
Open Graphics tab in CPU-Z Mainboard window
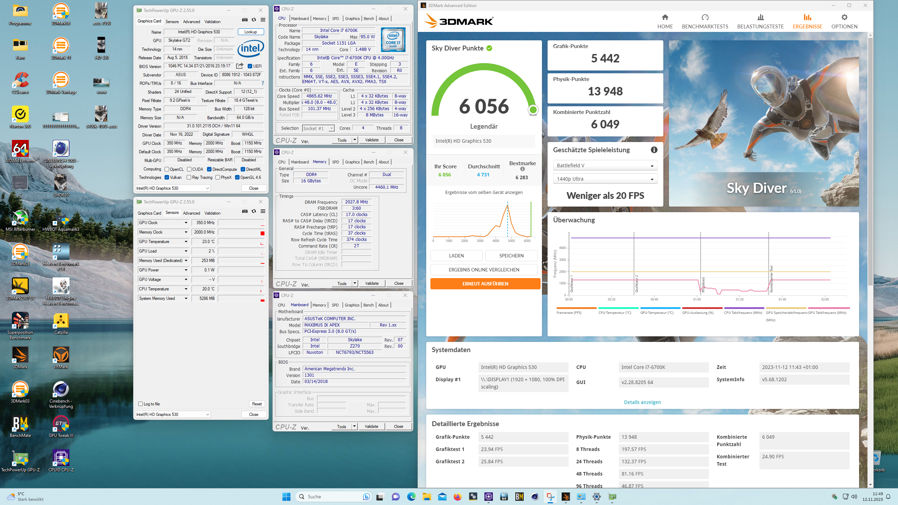pyautogui.click(x=352, y=305)
